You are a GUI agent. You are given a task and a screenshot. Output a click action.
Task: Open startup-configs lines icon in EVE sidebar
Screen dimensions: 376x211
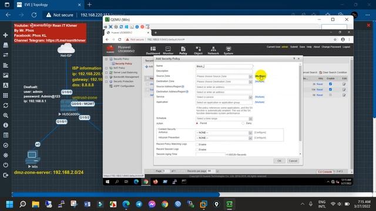coord(5,65)
